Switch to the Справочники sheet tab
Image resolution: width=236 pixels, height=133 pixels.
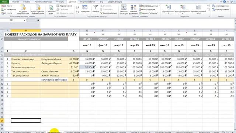[204, 132]
